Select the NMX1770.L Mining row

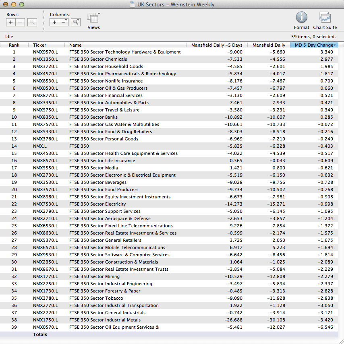tap(45, 276)
